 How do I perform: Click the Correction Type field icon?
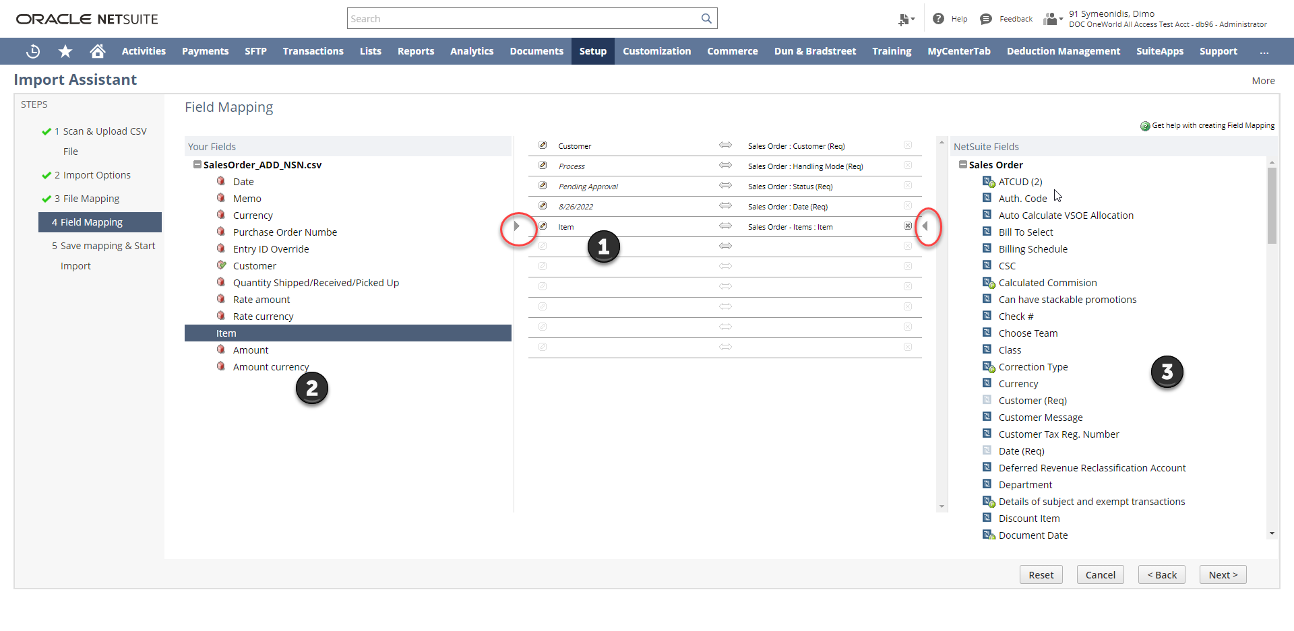(x=988, y=367)
